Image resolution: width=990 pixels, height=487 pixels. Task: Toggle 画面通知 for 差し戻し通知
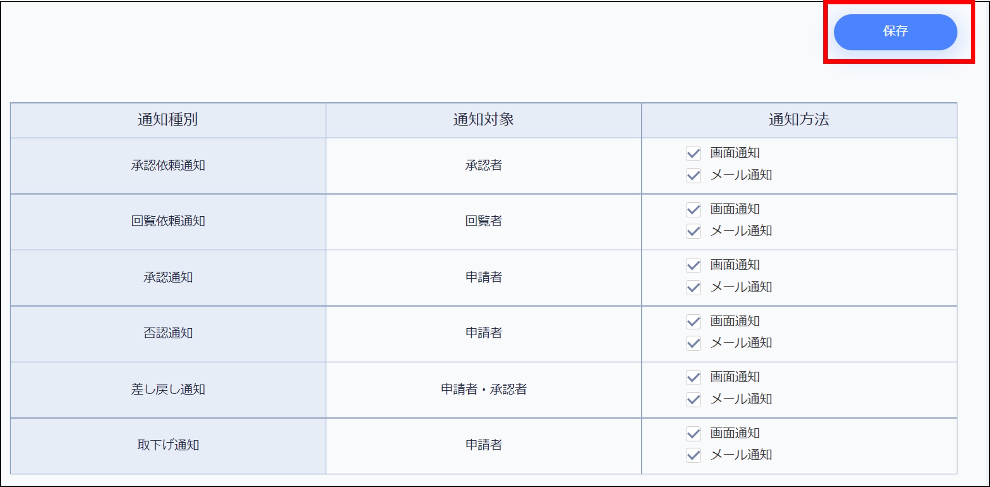point(693,377)
